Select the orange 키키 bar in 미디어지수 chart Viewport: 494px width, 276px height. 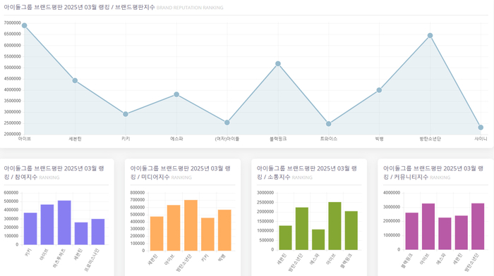[x=207, y=234]
